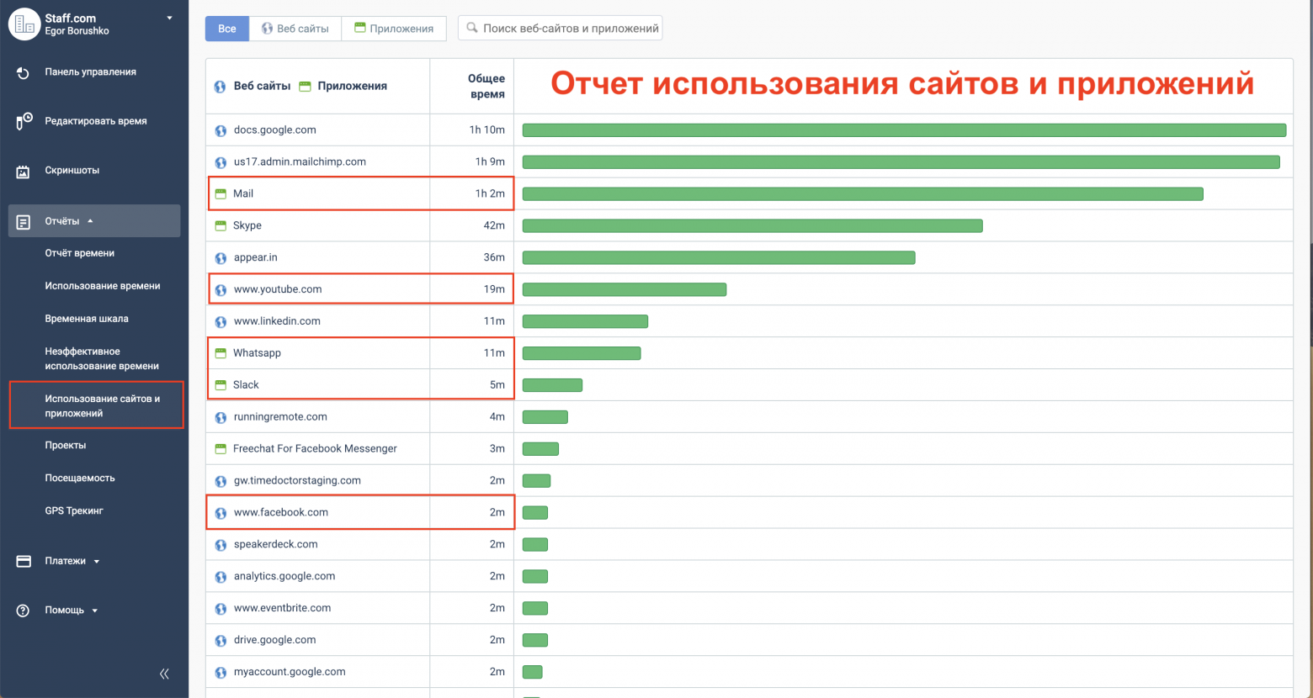Click the Отчёты document icon in sidebar
This screenshot has height=698, width=1313.
pos(24,220)
